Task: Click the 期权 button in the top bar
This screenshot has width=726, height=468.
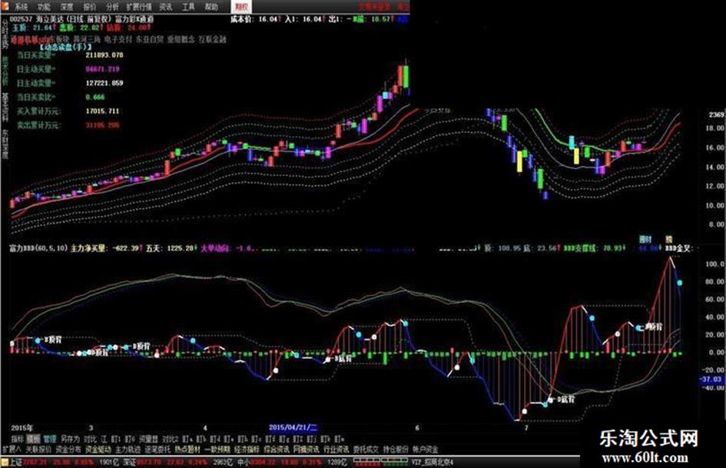Action: click(241, 6)
